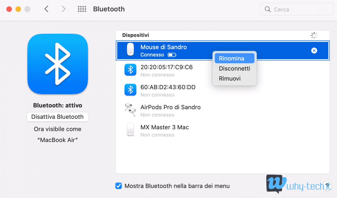Click the battery indicator next to Connesso
Screen dimensions: 337x198
tap(172, 55)
